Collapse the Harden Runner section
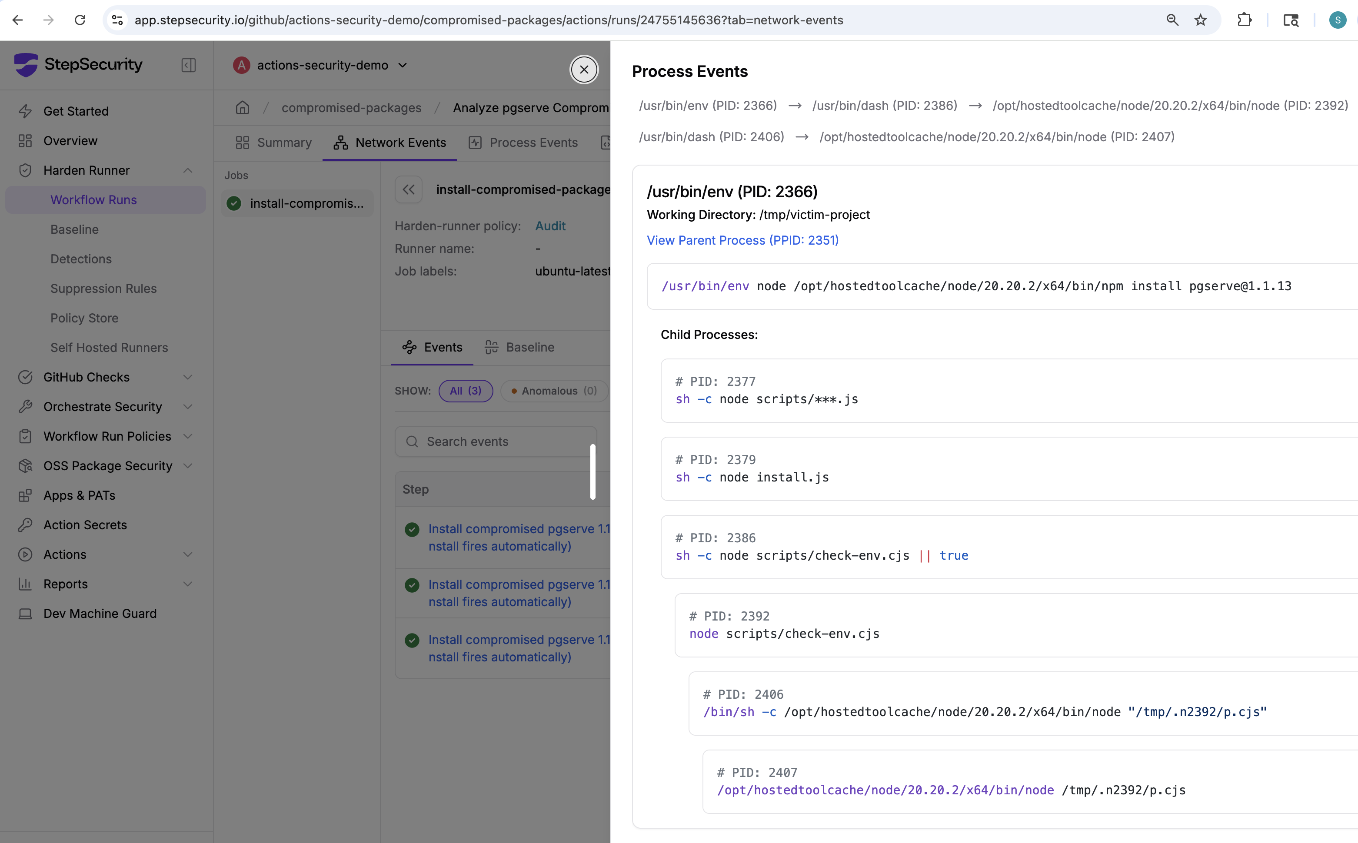 pos(187,171)
